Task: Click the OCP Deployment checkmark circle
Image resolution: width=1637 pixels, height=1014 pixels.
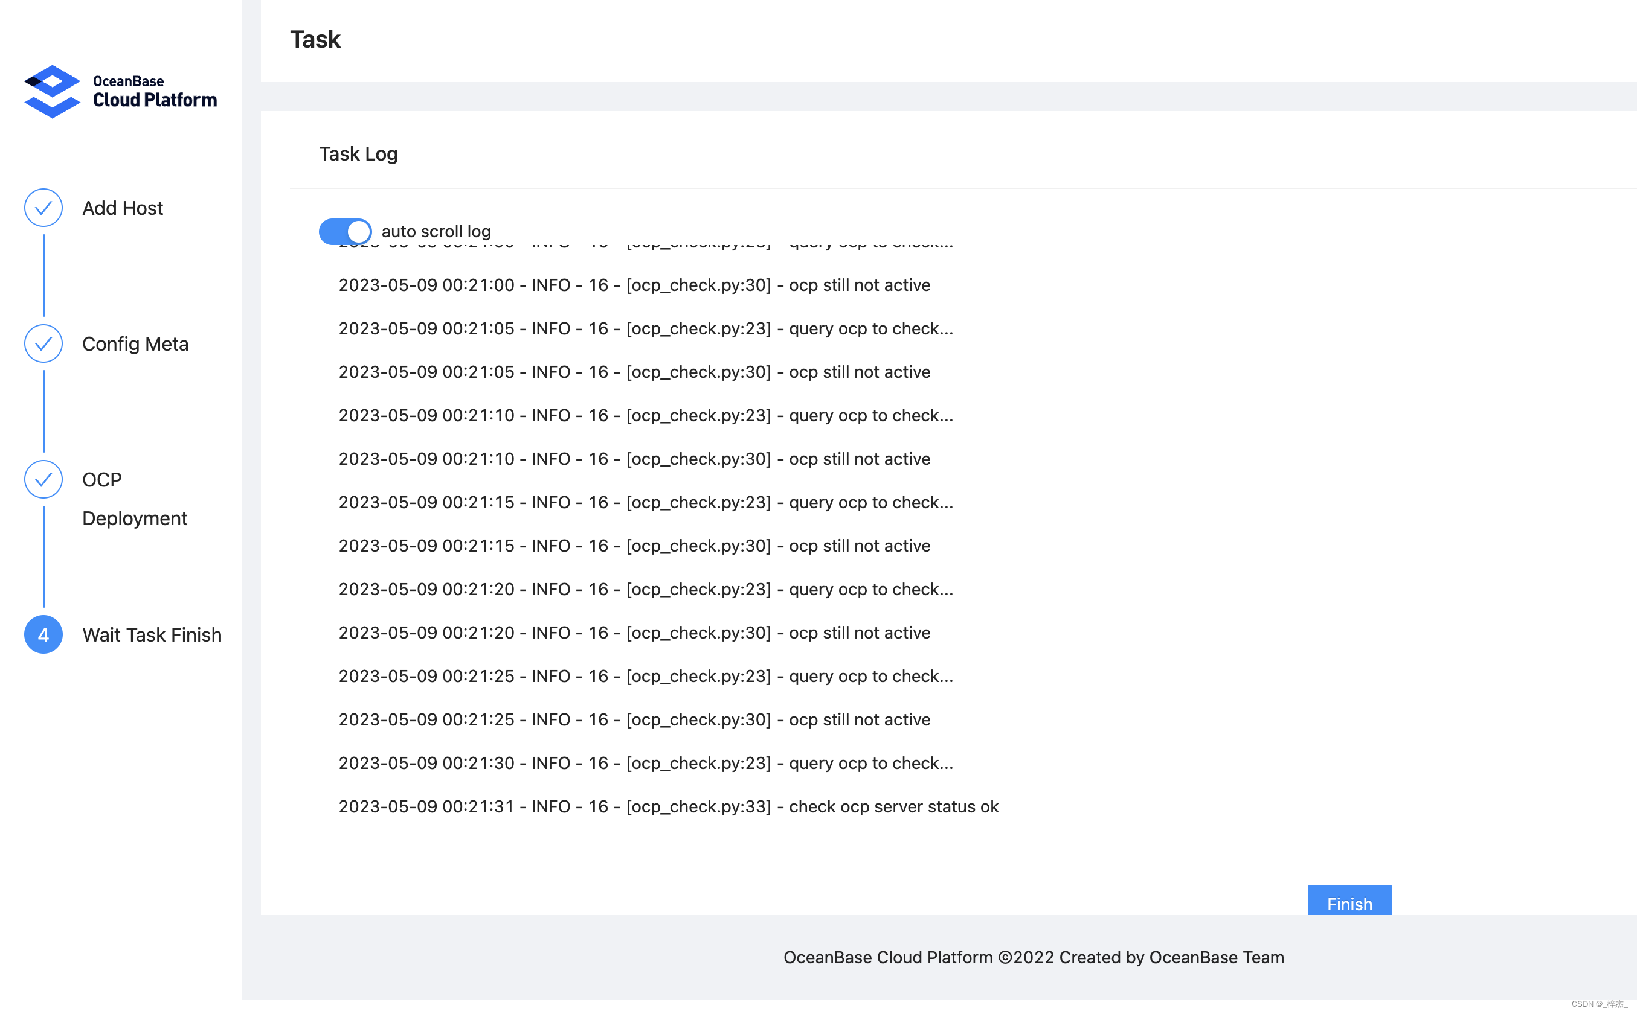Action: pyautogui.click(x=43, y=479)
